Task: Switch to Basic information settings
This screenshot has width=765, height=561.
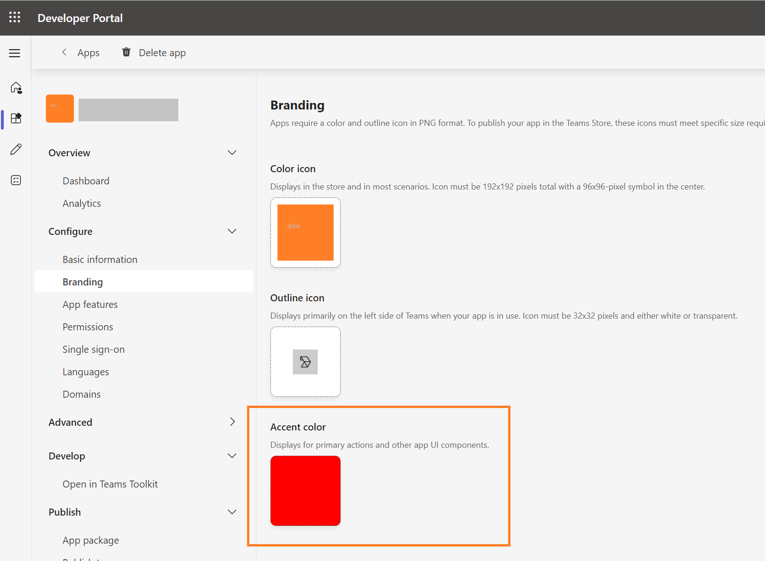Action: (x=100, y=259)
